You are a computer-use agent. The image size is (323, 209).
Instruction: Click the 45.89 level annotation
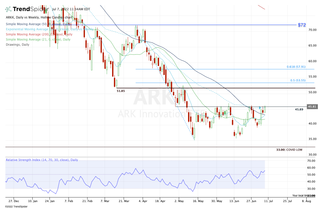click(299, 110)
